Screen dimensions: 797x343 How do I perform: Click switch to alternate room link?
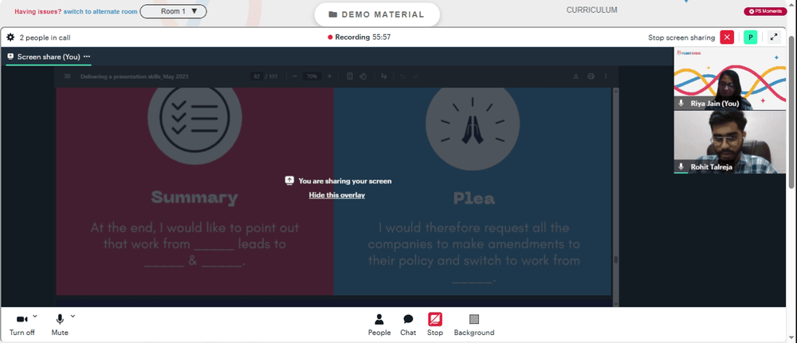point(100,11)
